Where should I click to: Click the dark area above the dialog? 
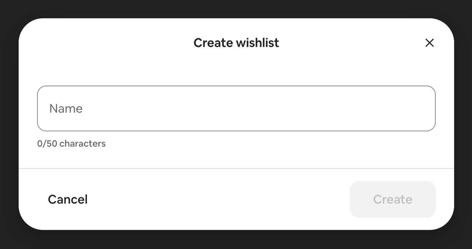pos(236,8)
